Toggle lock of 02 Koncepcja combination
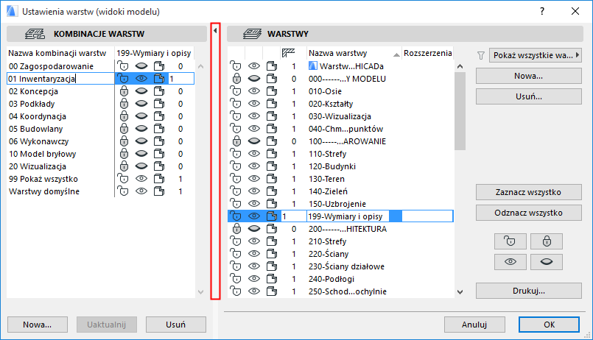The height and width of the screenshot is (340, 593). (124, 91)
